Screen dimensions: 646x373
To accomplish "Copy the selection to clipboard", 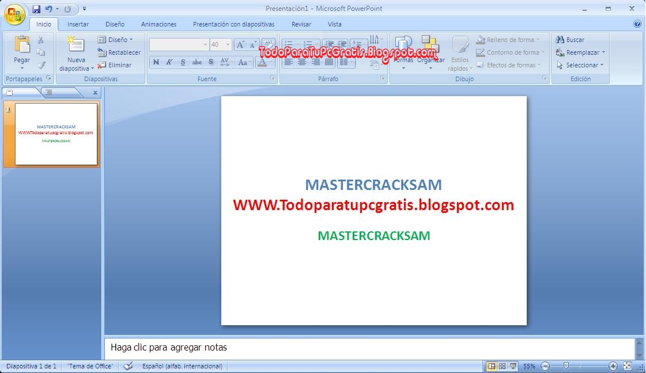I will (41, 52).
